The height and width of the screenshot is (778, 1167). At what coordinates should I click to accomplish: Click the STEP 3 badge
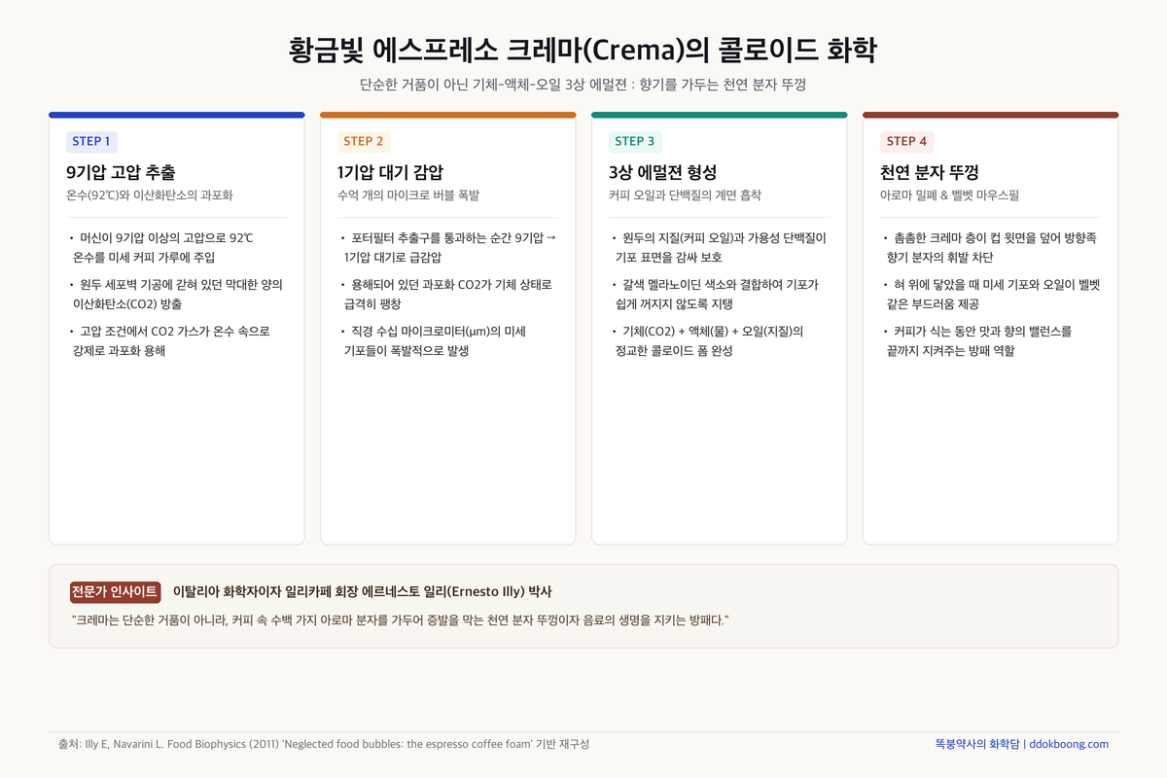635,141
